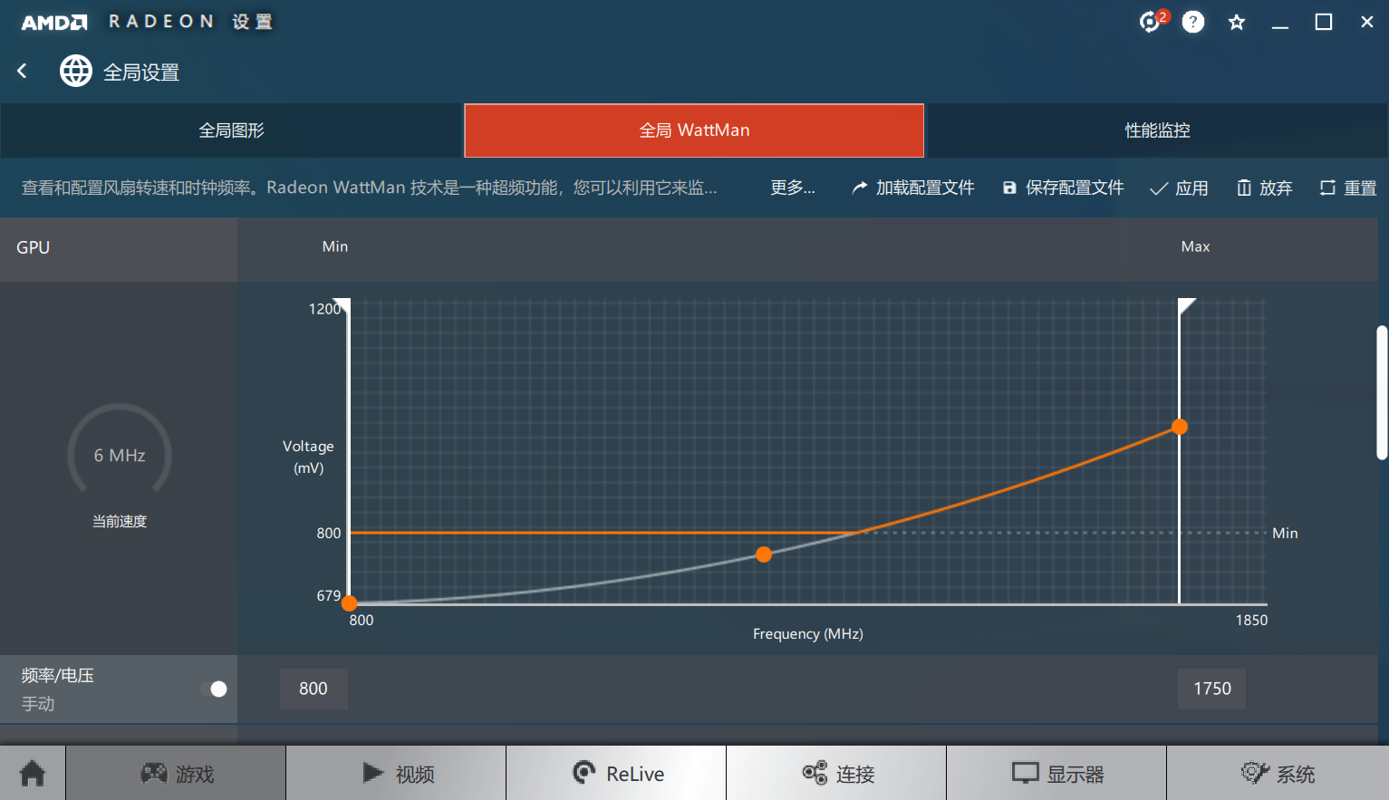The image size is (1389, 800).
Task: Switch to the 全局图形 tab
Action: click(232, 130)
